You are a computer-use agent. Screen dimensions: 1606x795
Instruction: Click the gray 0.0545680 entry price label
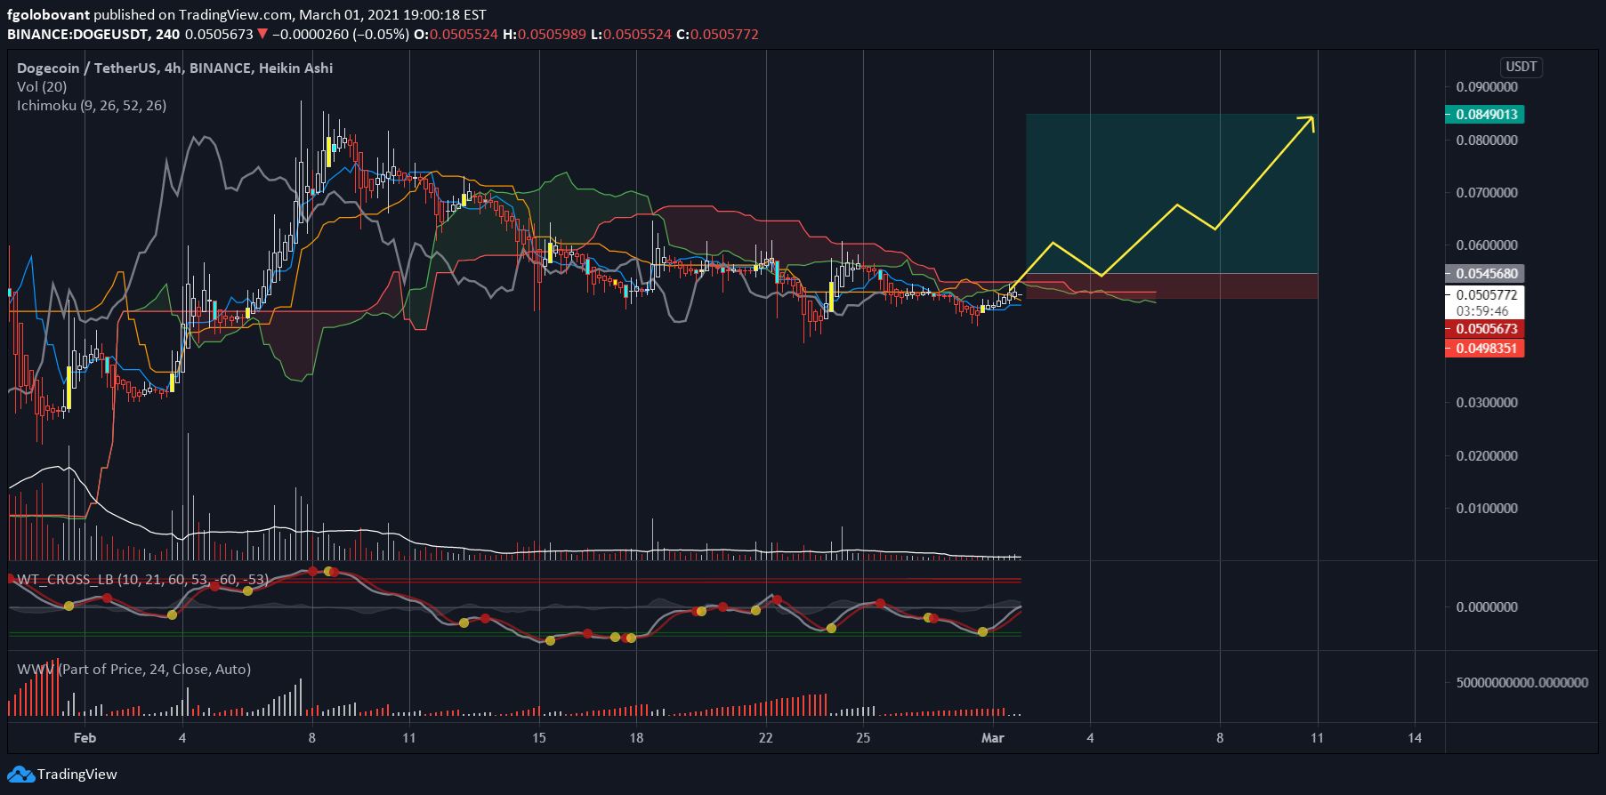(x=1485, y=274)
